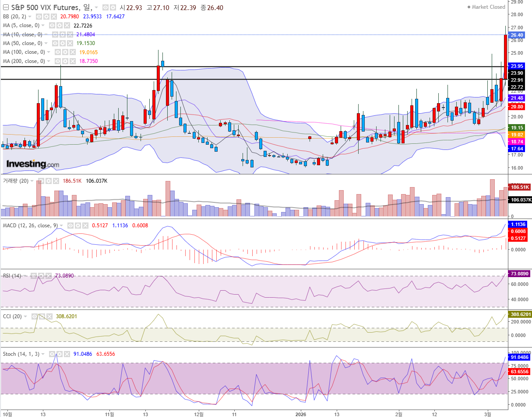Remove the MA (5, close, 0) indicator

(67, 25)
